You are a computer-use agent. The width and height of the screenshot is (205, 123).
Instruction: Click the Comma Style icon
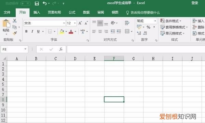154,27
